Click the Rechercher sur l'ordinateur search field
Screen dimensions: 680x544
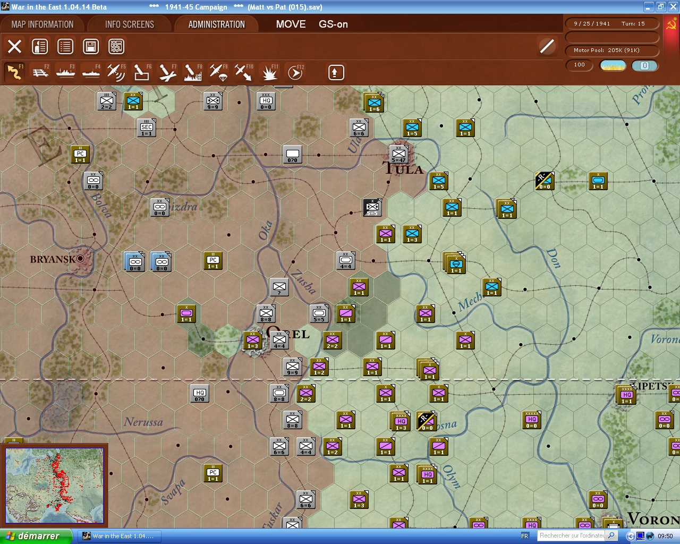point(571,536)
